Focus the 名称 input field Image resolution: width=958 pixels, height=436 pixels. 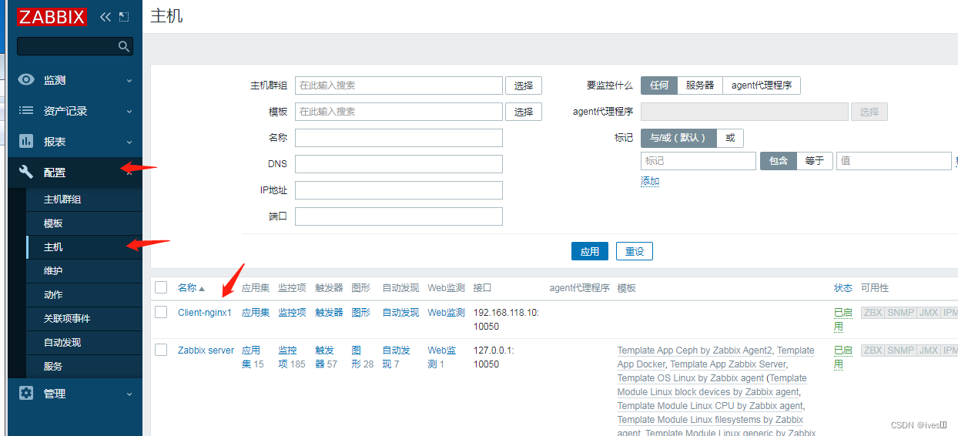point(399,138)
